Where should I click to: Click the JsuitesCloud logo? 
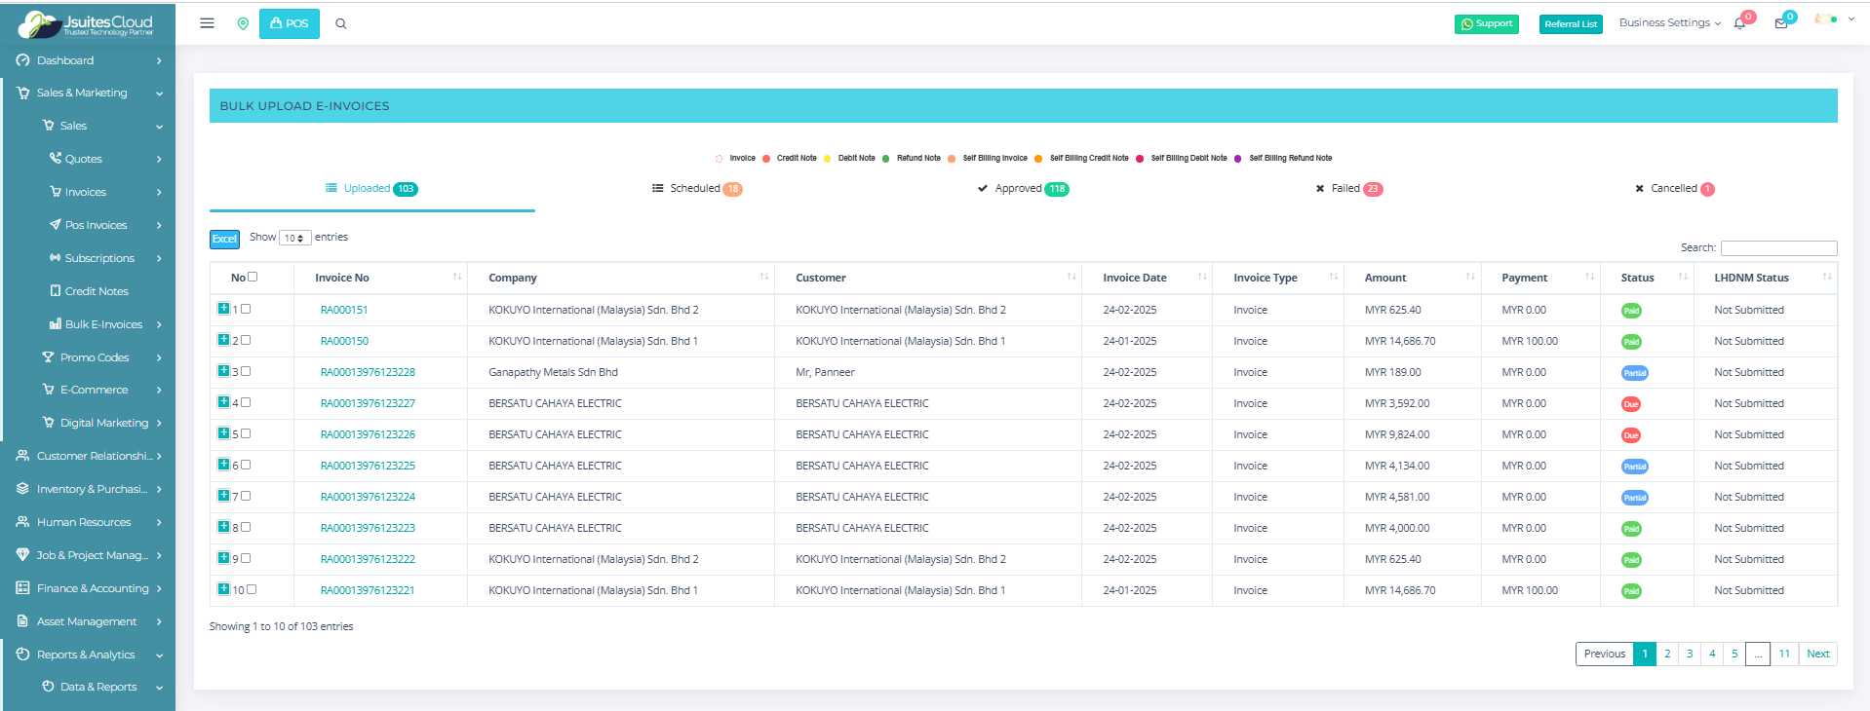coord(88,23)
